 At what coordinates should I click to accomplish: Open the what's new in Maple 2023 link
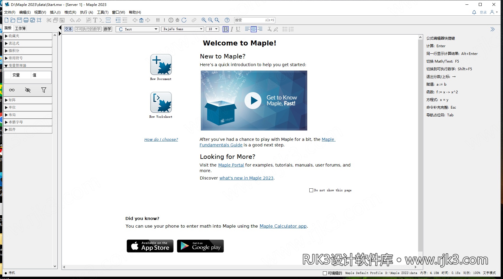[x=246, y=178]
